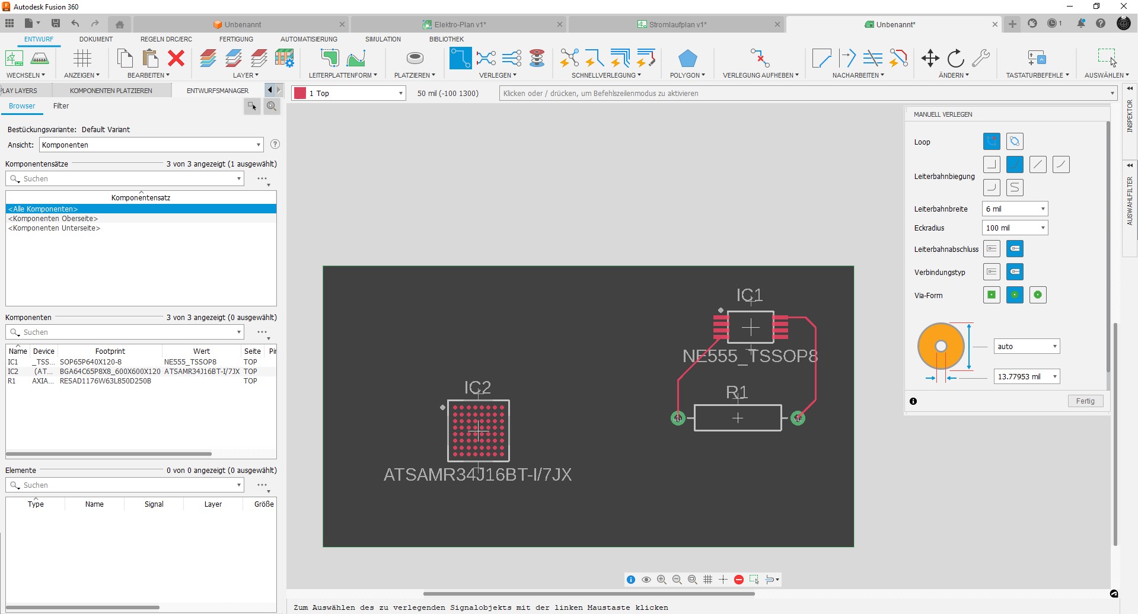Click the wrench properties tool
1138x614 pixels.
tap(981, 58)
